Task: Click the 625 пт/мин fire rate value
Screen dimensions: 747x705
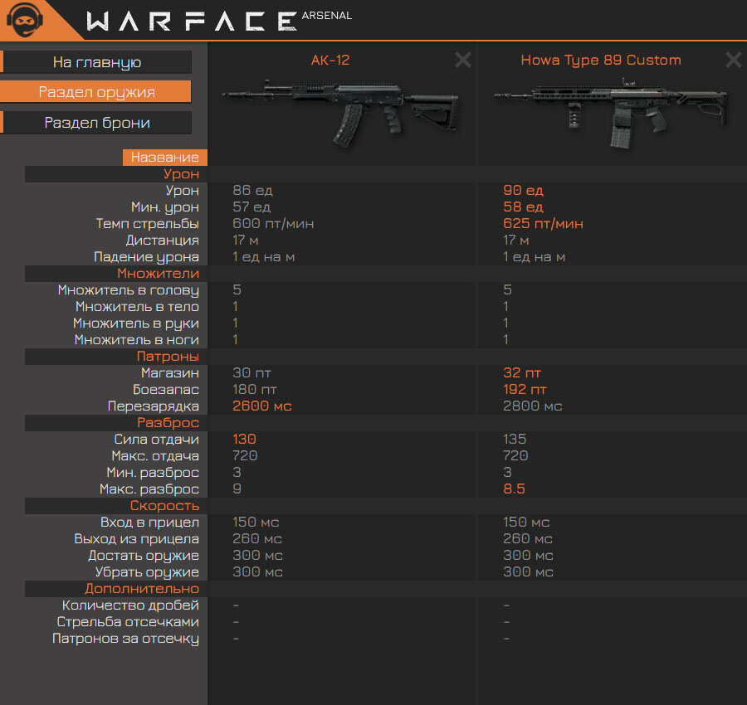Action: point(543,224)
